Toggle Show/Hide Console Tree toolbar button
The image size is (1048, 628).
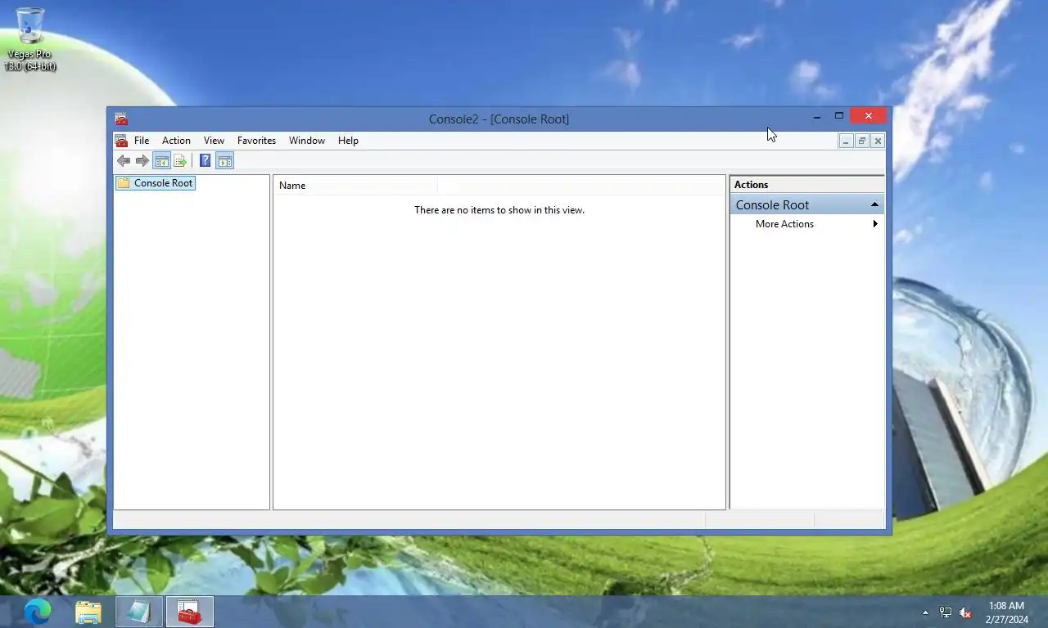(161, 161)
